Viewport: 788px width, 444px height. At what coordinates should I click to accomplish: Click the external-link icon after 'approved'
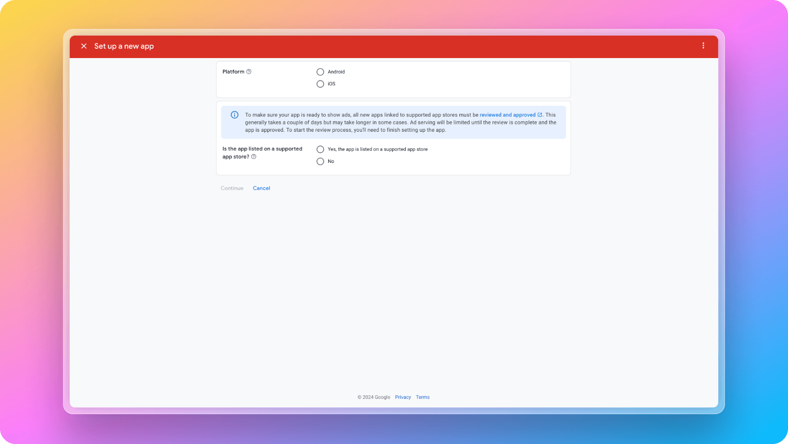tap(540, 115)
